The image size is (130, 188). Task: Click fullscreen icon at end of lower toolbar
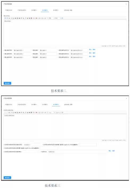(62, 112)
